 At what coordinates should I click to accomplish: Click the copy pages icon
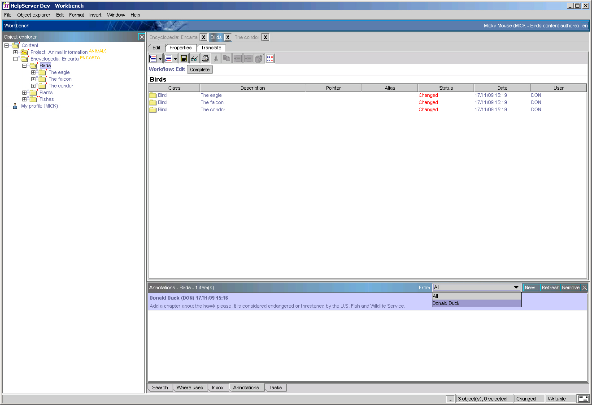pos(227,58)
